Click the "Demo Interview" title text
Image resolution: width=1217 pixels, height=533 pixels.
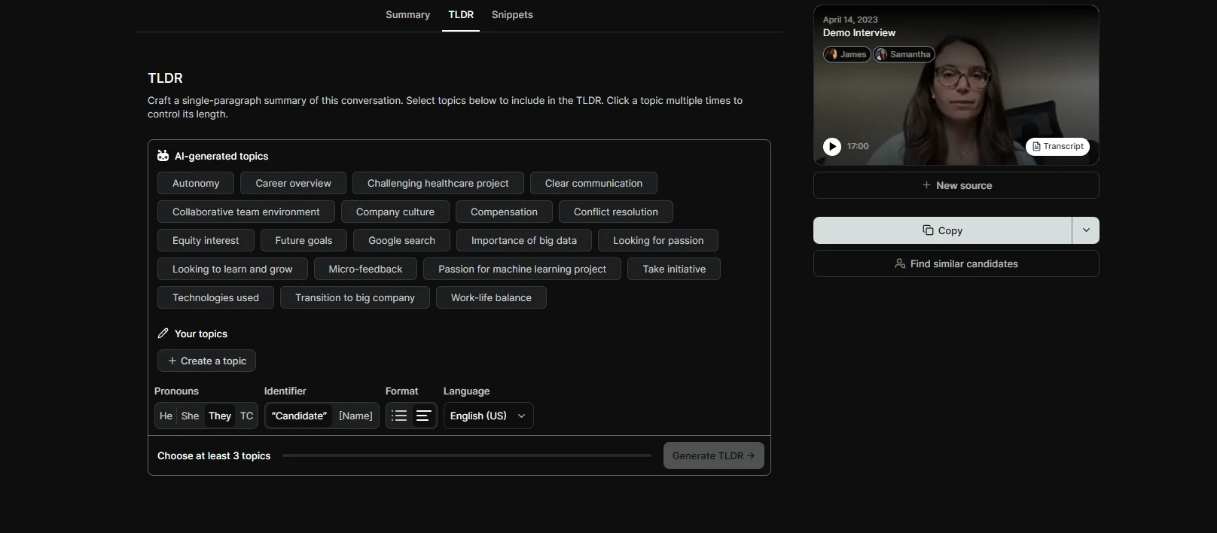(x=859, y=33)
